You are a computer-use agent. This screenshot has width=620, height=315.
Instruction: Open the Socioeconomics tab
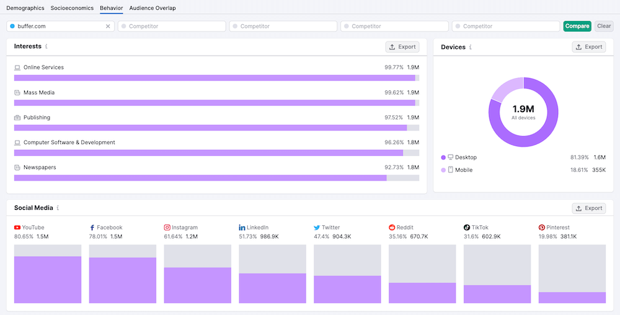click(x=72, y=8)
